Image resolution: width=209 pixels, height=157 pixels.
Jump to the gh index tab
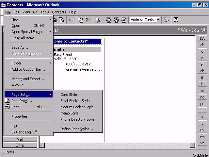point(202,71)
